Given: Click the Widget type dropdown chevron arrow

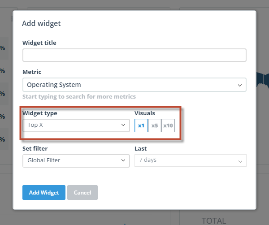Looking at the screenshot, I should [123, 125].
